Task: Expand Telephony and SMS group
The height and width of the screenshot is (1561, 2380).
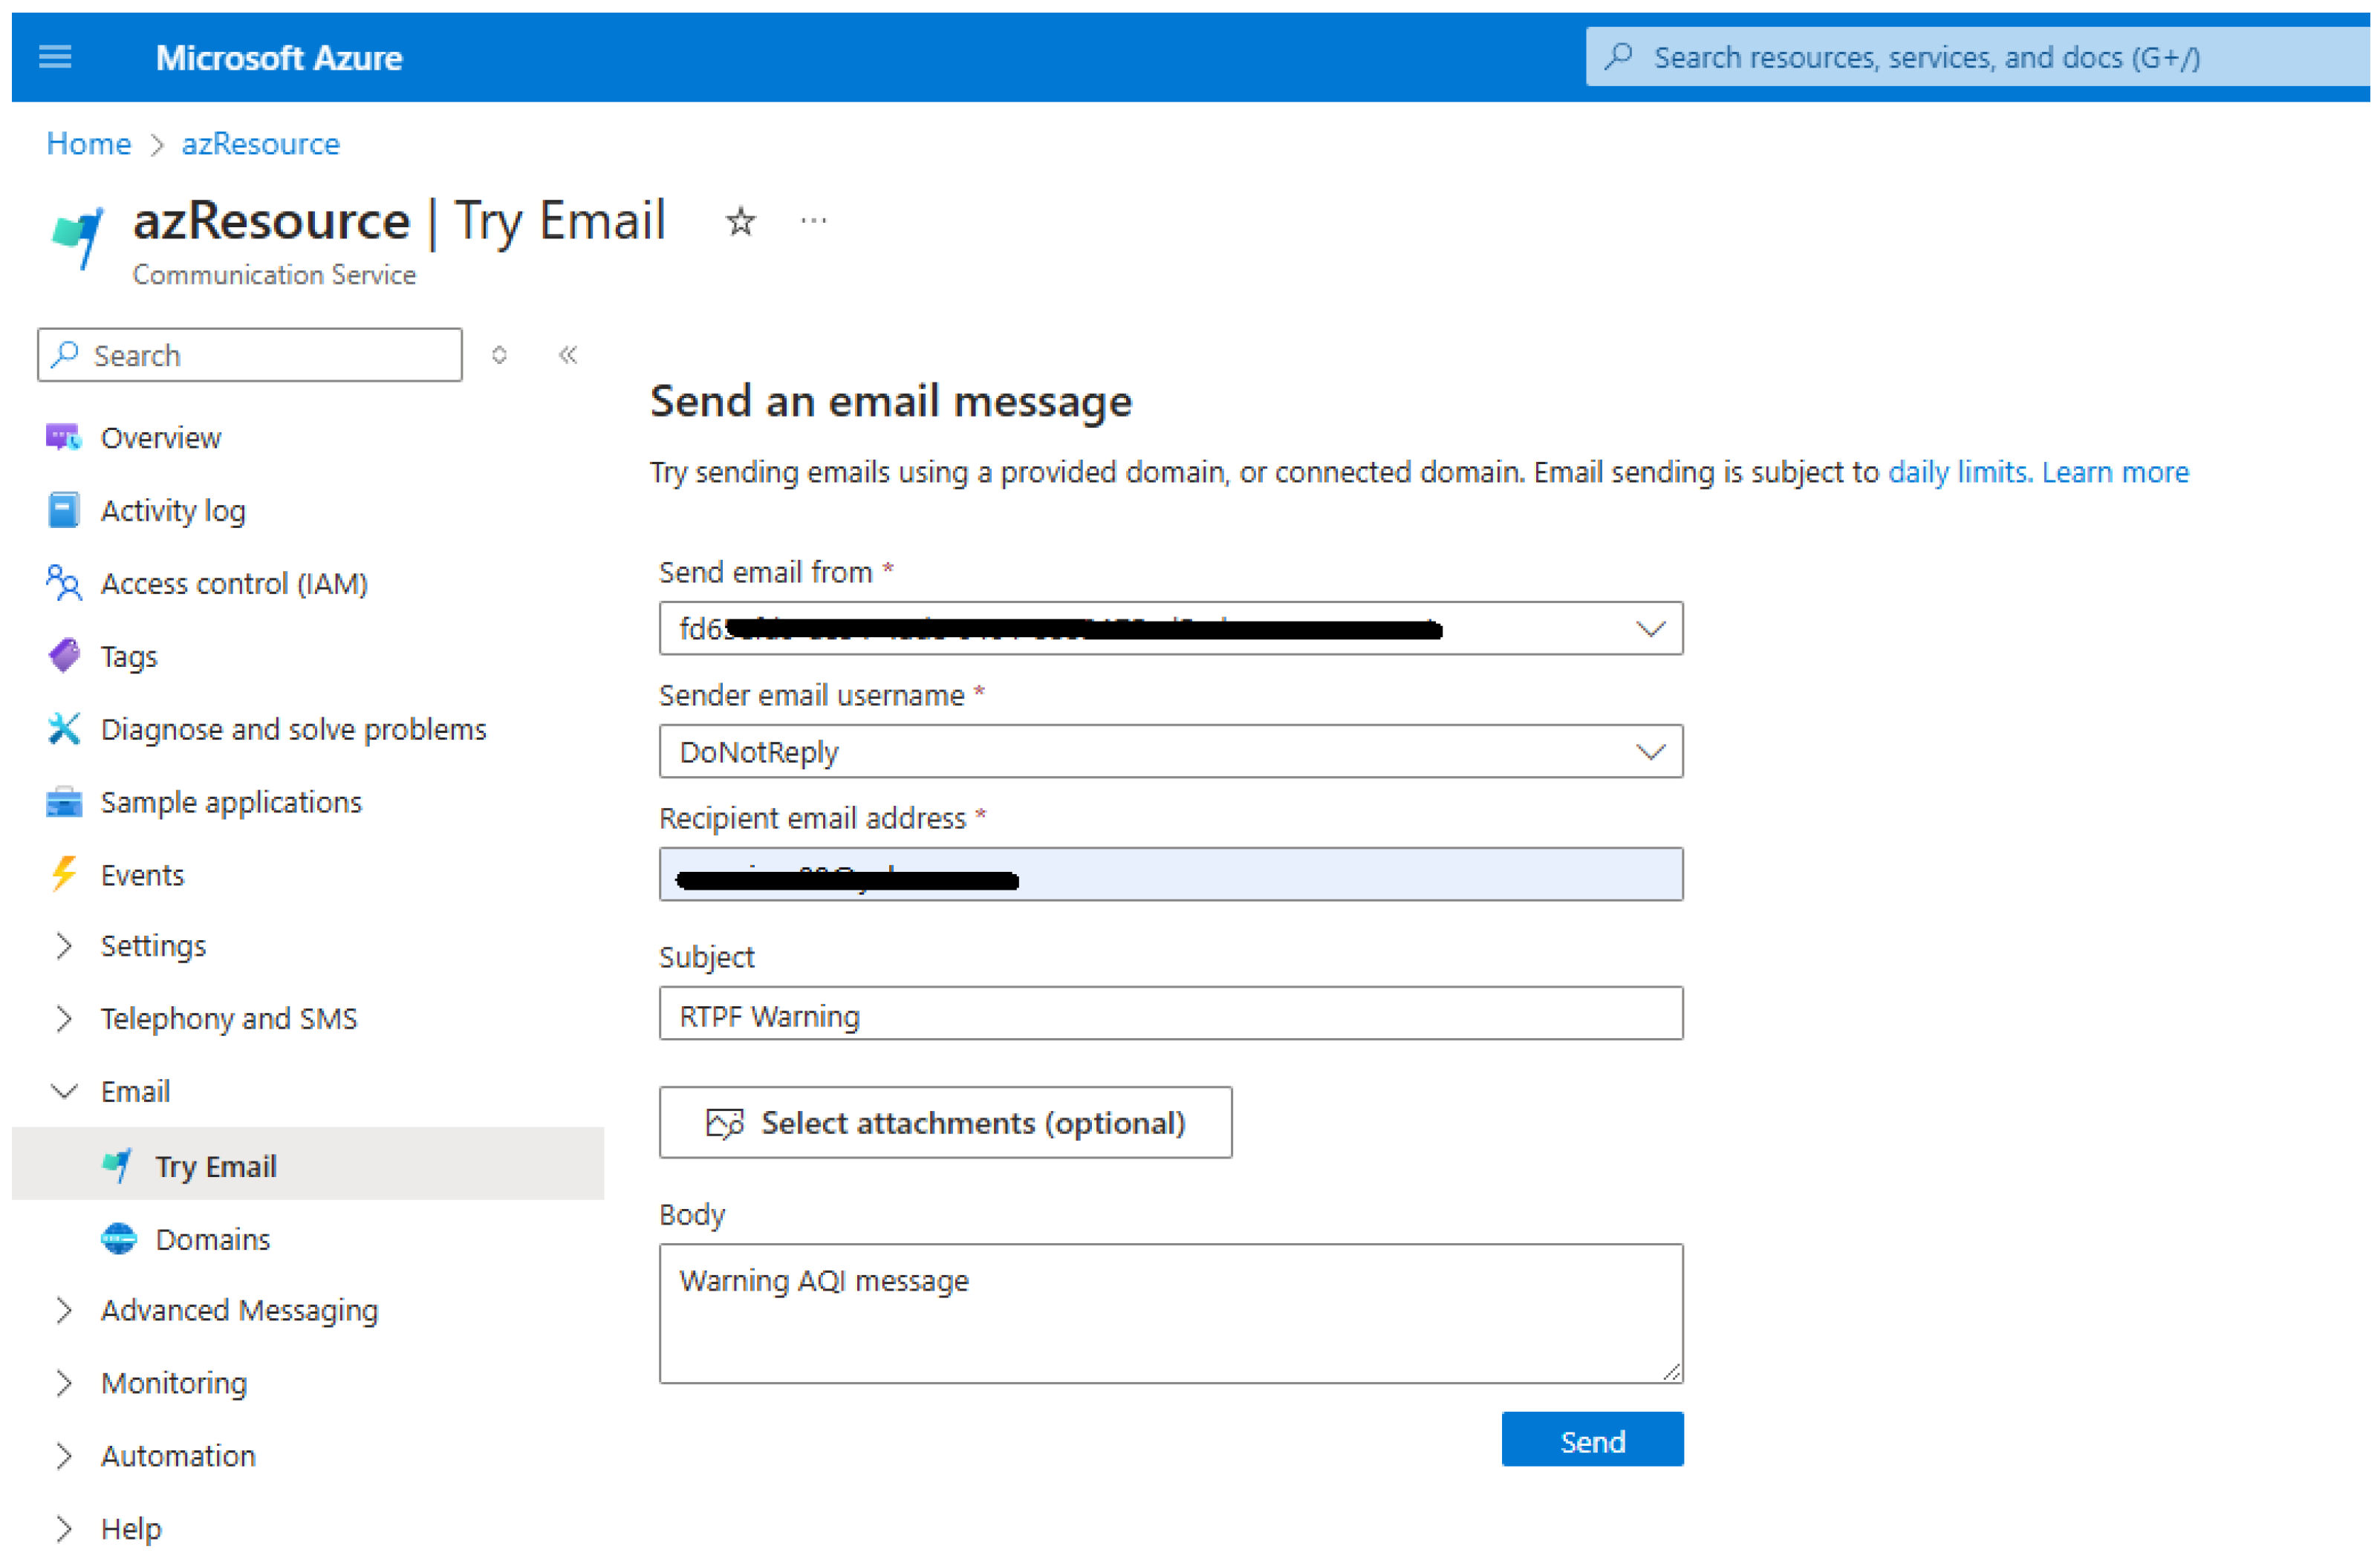Action: 228,1019
